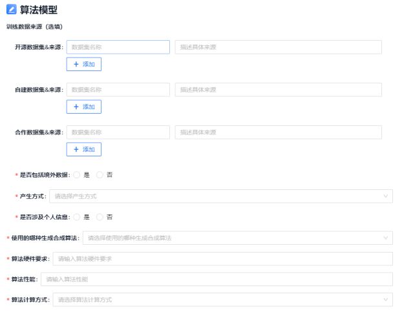Click 自建数据集 描述具体来源 input field
Screen dimensions: 404x312
(x=278, y=89)
